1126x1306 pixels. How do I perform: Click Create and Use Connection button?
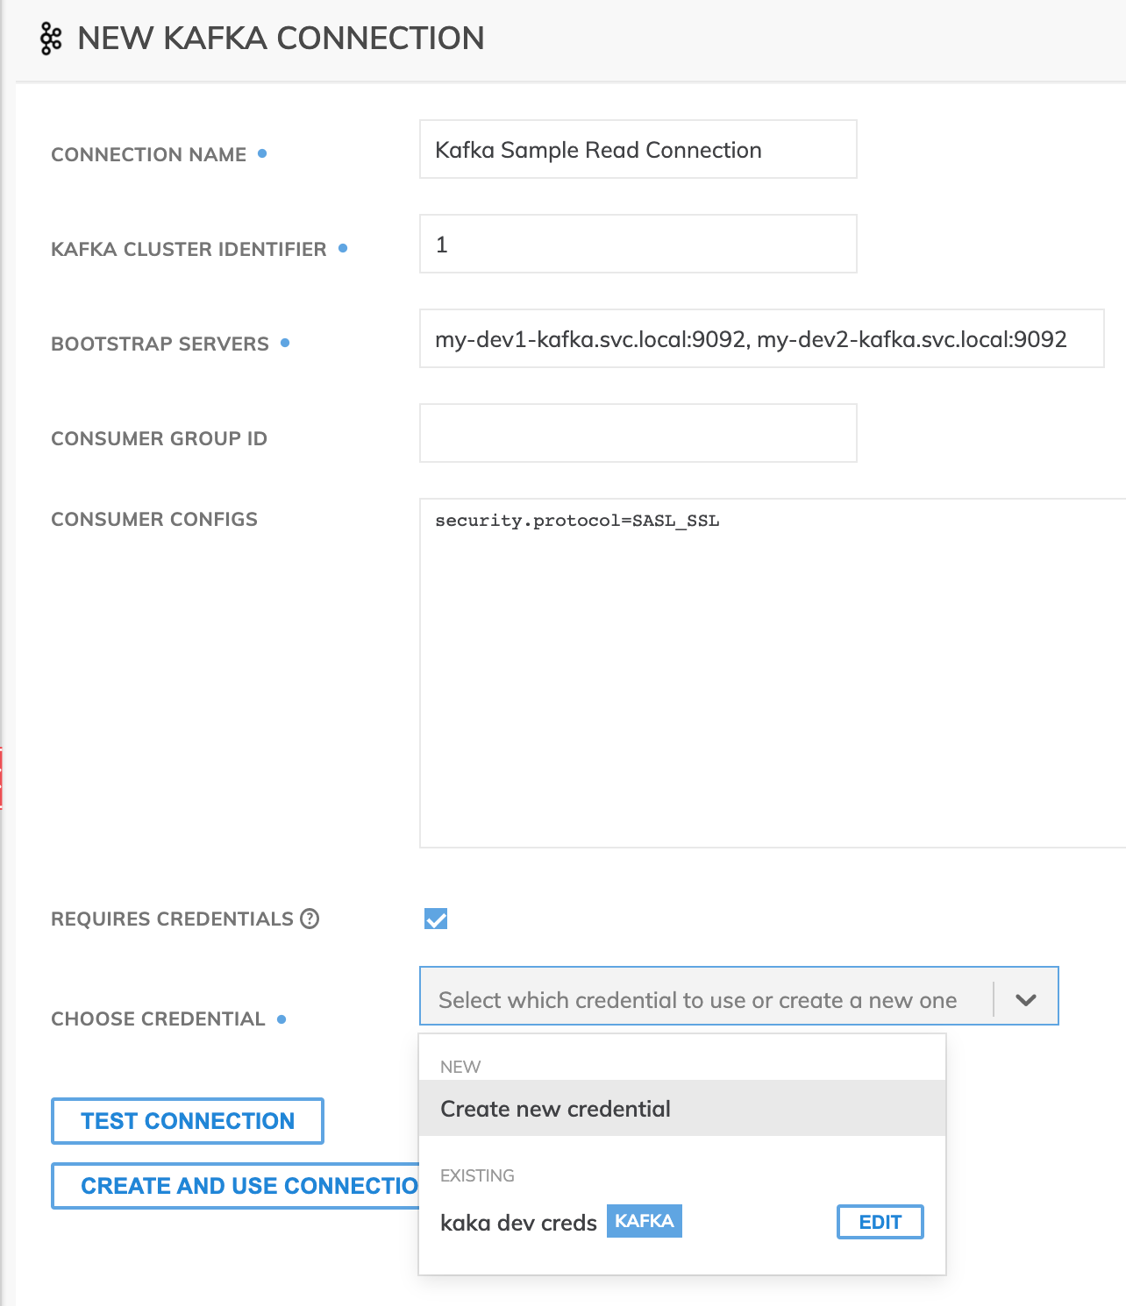[236, 1186]
